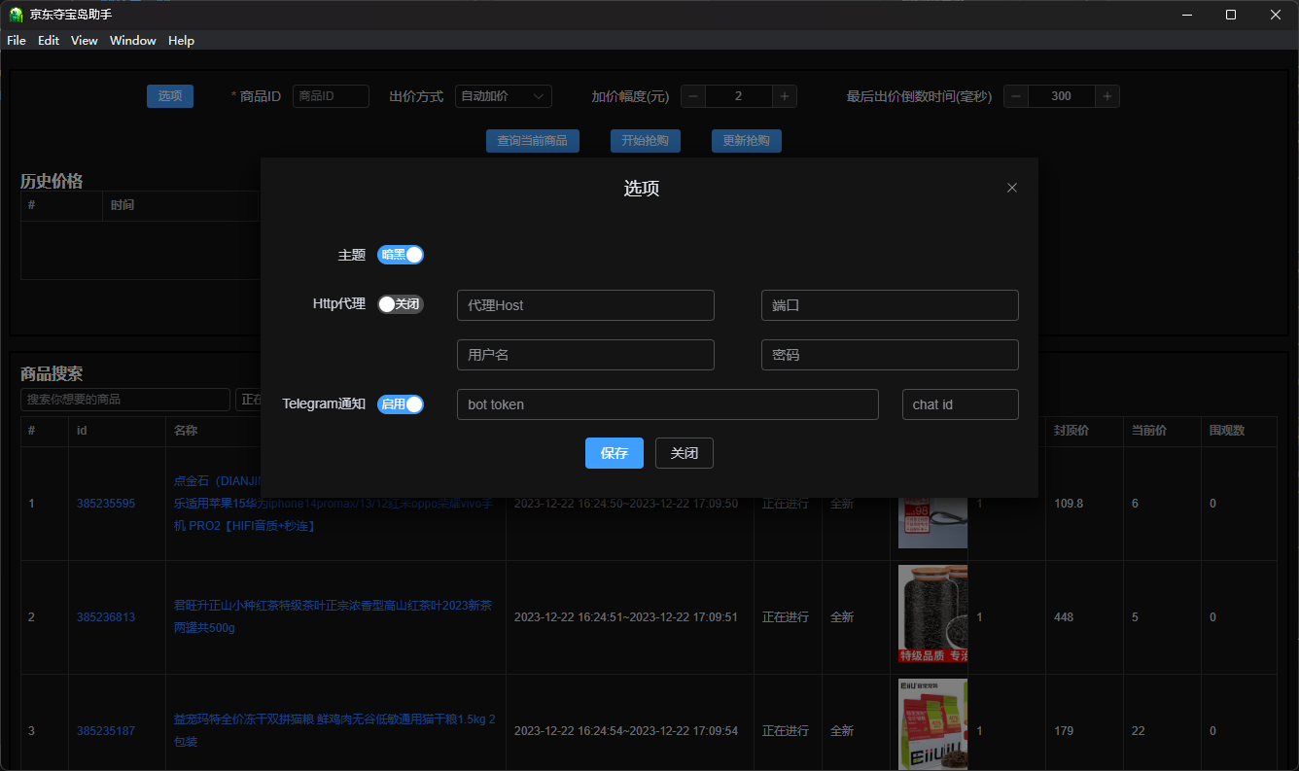Focus the bot token input field
The width and height of the screenshot is (1299, 771).
pyautogui.click(x=668, y=404)
